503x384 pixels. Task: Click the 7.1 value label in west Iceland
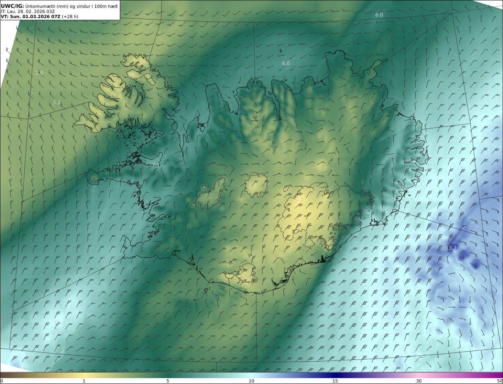pos(156,165)
